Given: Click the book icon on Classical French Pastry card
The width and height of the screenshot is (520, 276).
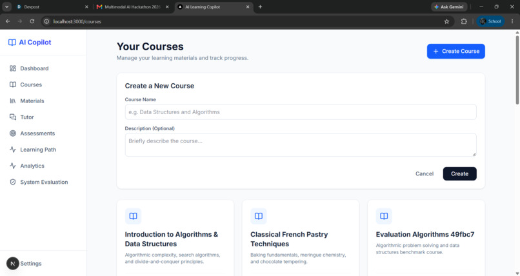Looking at the screenshot, I should click(x=258, y=216).
